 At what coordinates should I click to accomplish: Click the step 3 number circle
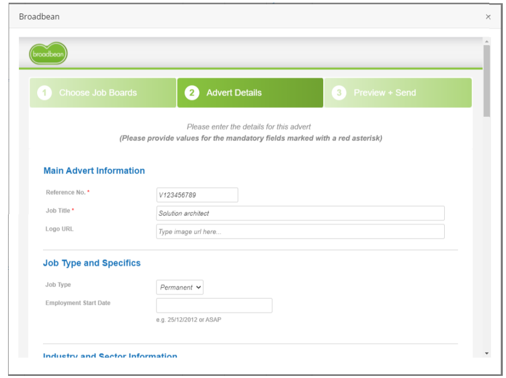339,93
